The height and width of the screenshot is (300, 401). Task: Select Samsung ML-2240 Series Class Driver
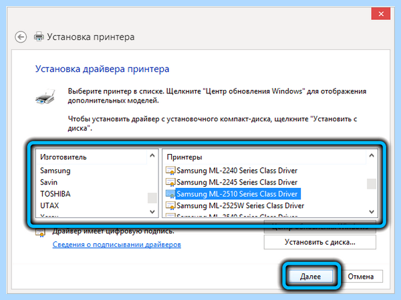click(x=237, y=171)
